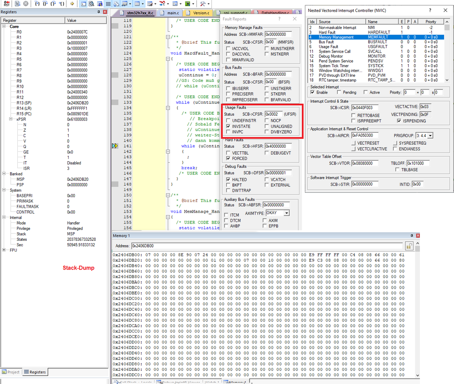The height and width of the screenshot is (384, 454).
Task: Toggle the Disassembly Window icon
Action: click(91, 4)
